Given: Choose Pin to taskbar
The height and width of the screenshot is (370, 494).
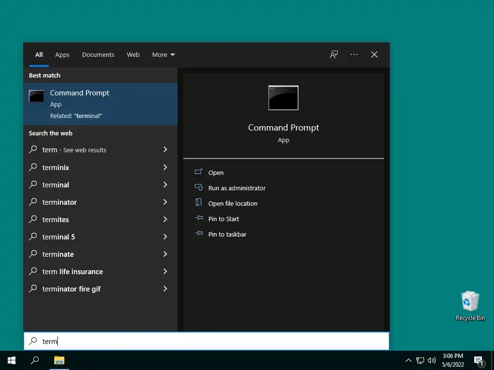Looking at the screenshot, I should pos(228,235).
